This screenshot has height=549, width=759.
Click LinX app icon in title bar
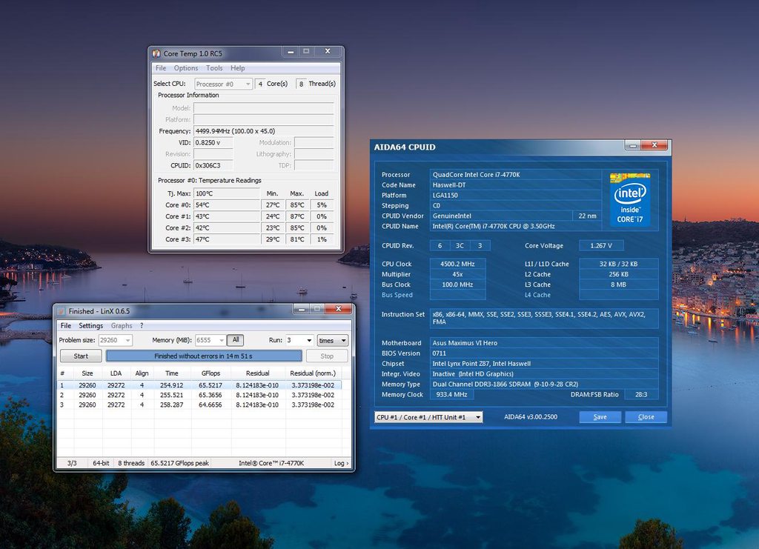tap(62, 311)
